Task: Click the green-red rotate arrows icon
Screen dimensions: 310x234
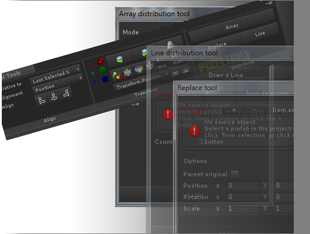Action: (116, 75)
